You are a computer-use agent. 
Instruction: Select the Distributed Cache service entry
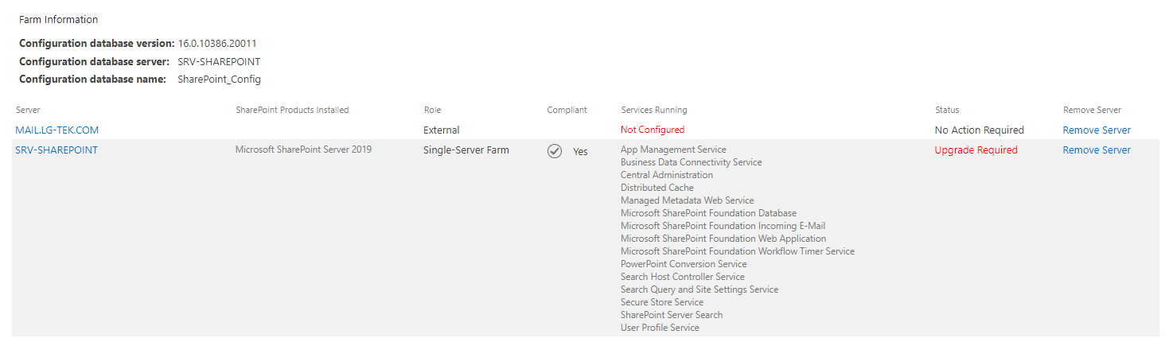[657, 188]
